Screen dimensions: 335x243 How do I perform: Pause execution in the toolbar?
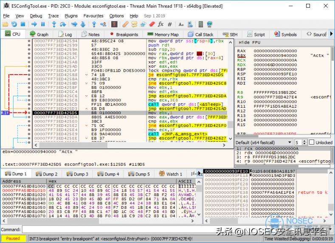click(x=43, y=24)
